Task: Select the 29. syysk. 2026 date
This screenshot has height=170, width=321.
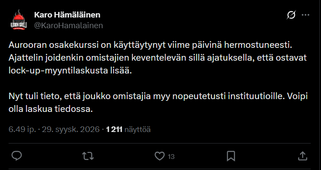Action: (70, 129)
